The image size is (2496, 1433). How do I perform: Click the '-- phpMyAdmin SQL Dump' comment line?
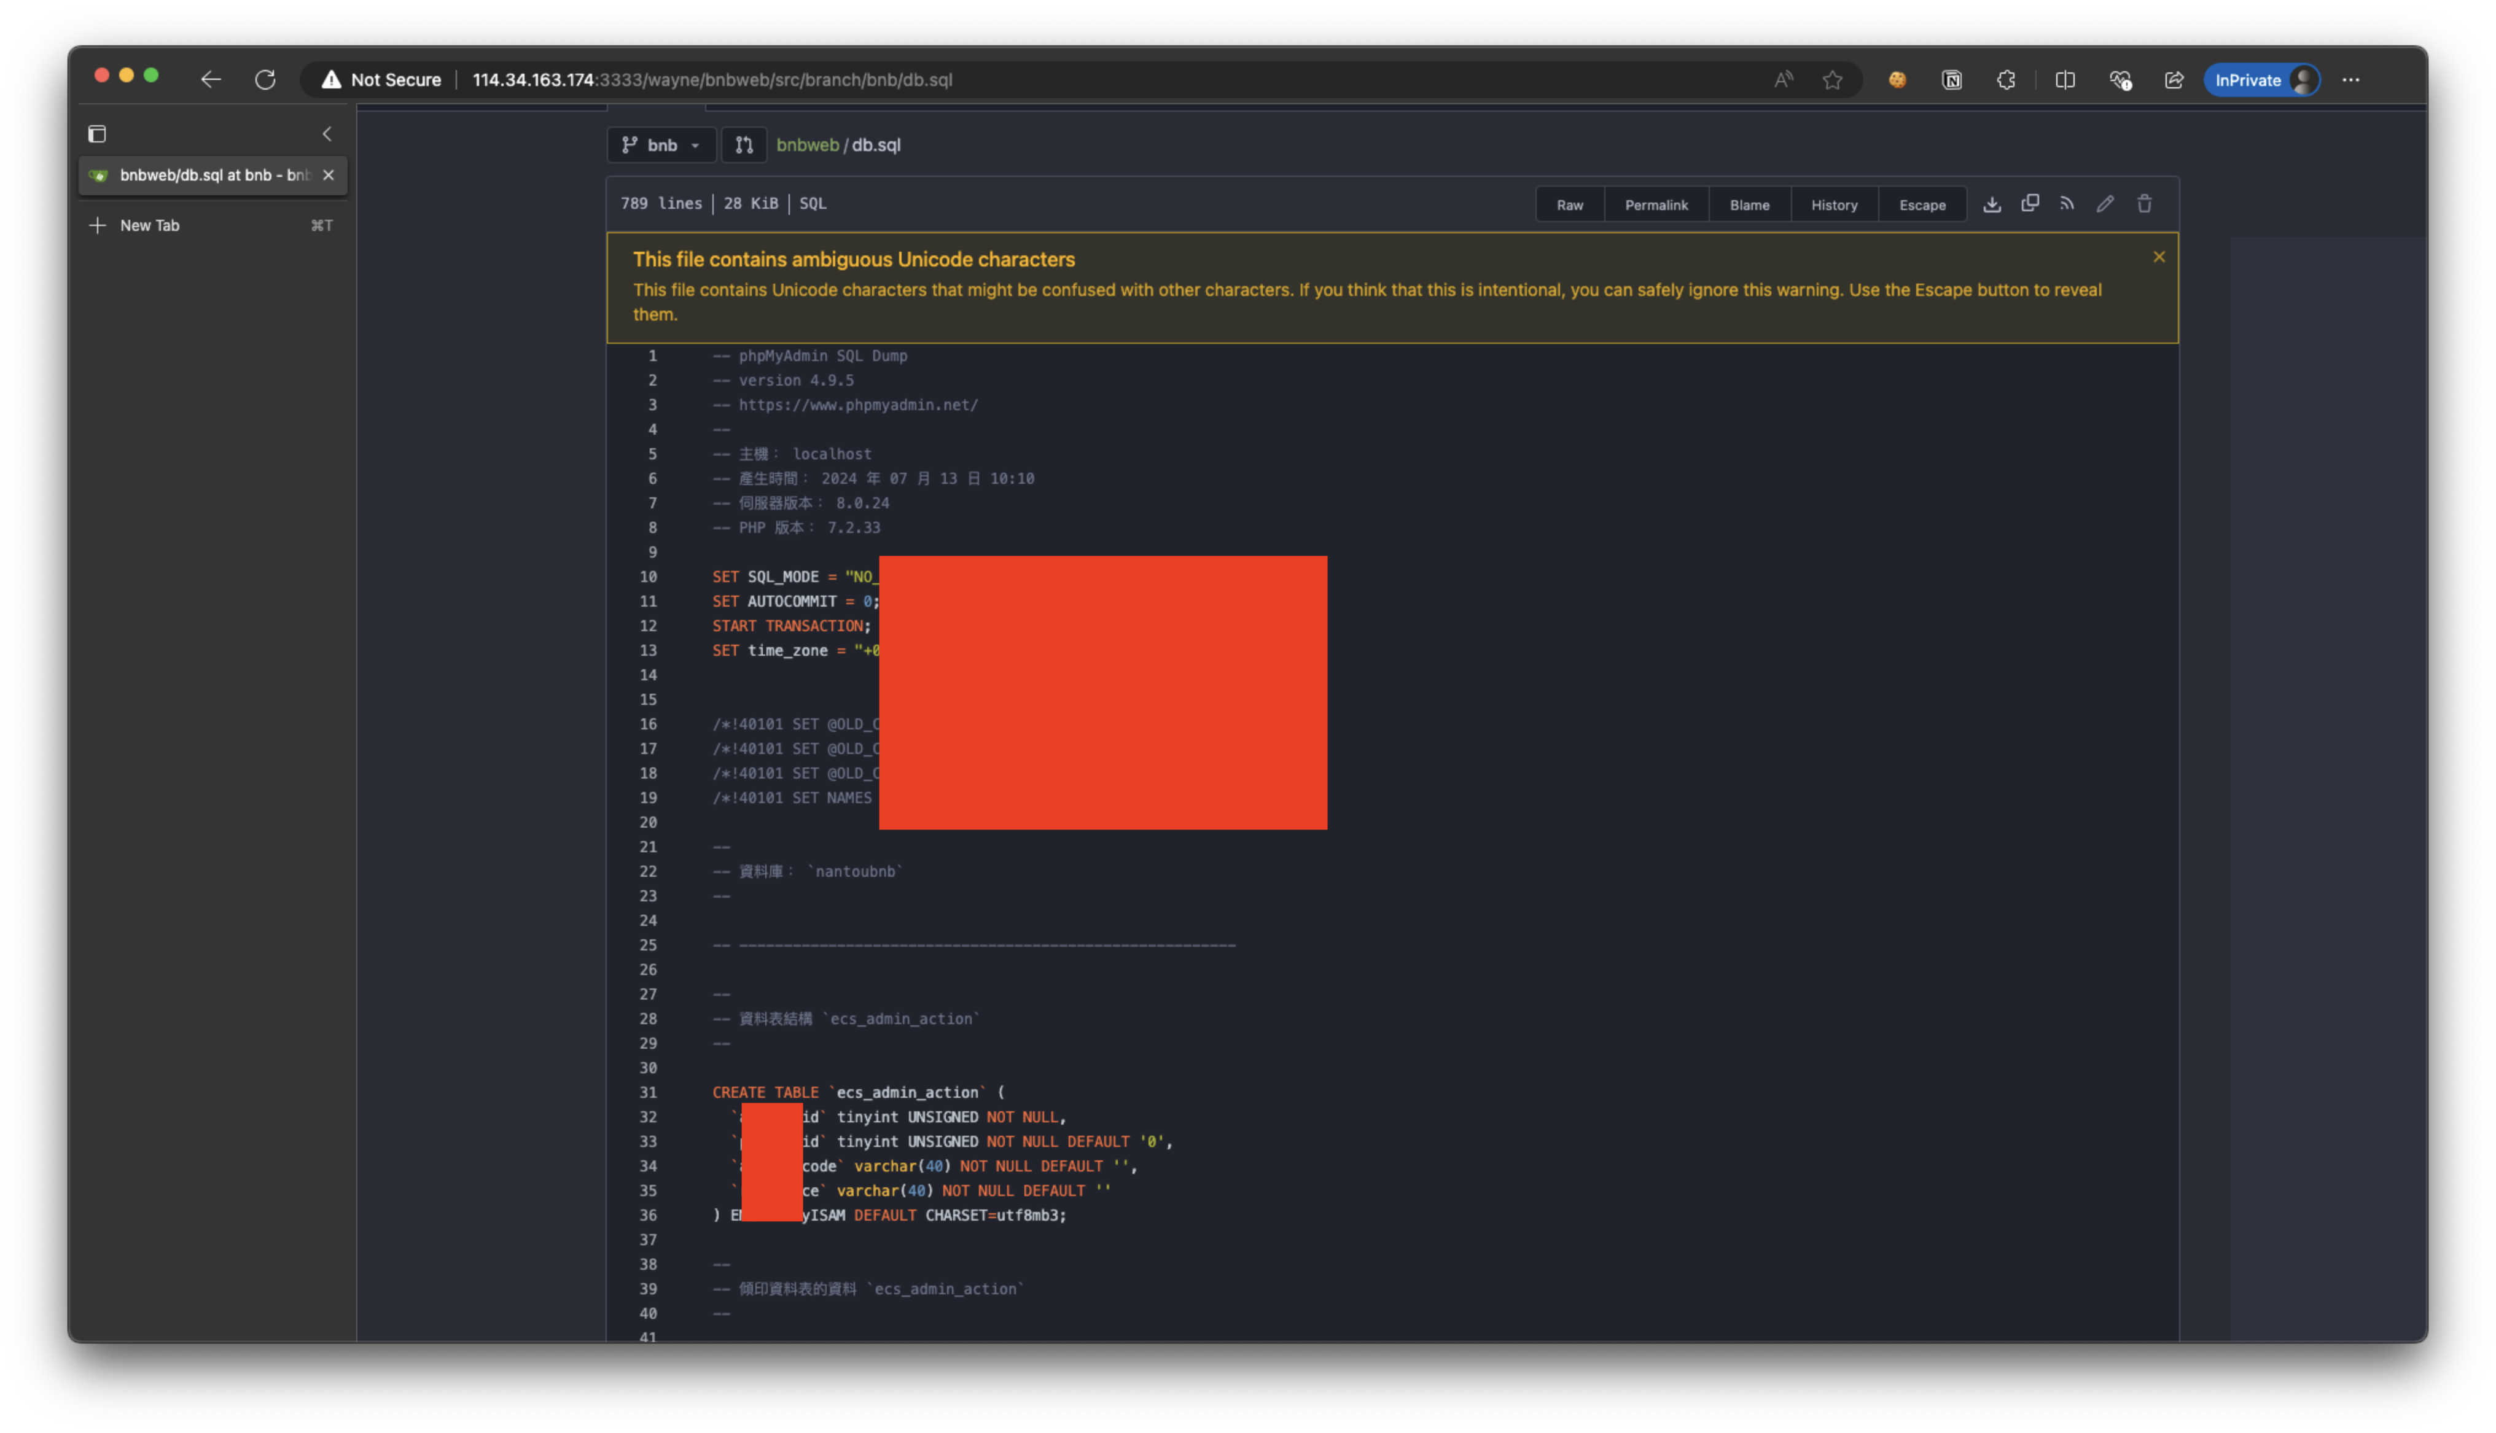click(809, 355)
